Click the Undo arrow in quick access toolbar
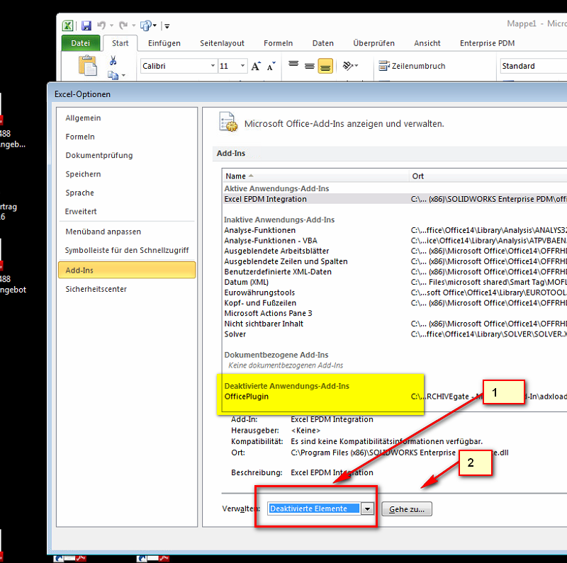Viewport: 567px width, 563px height. click(x=101, y=25)
